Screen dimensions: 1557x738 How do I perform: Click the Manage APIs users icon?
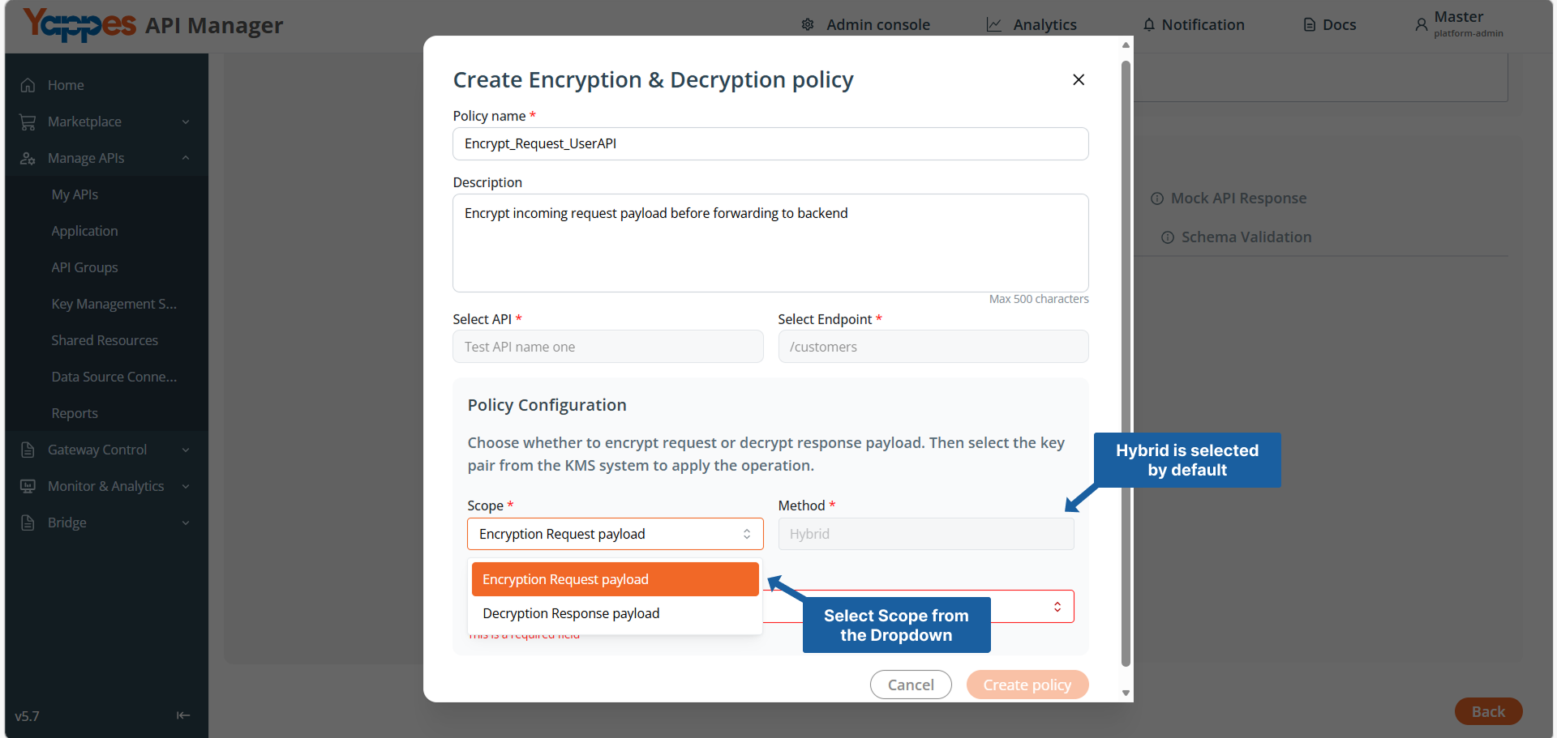(28, 158)
